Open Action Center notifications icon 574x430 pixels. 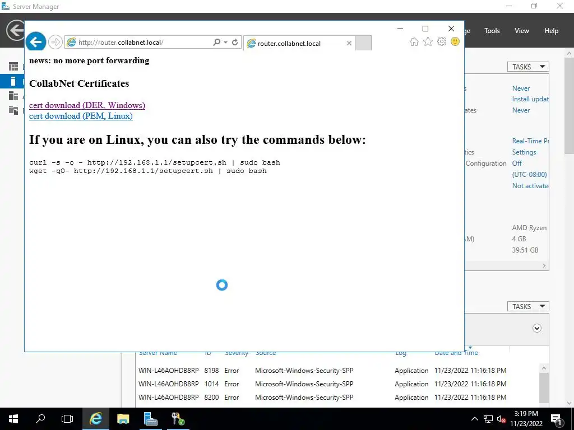point(557,419)
